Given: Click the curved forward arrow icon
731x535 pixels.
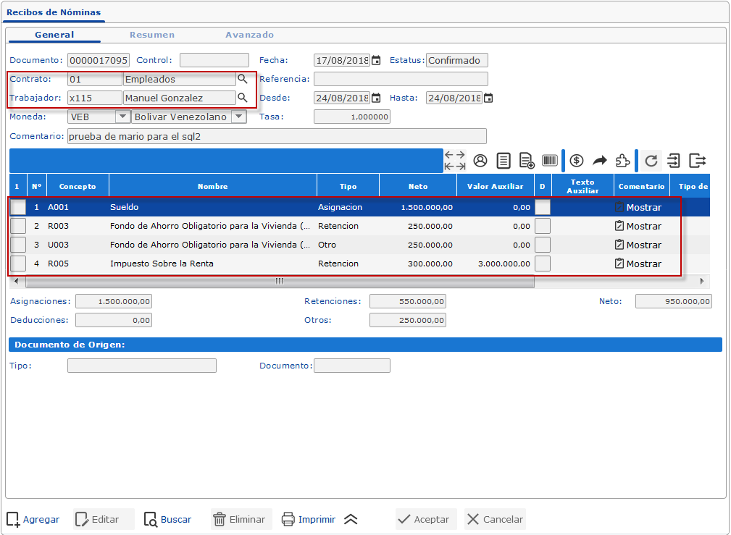Looking at the screenshot, I should pyautogui.click(x=600, y=161).
